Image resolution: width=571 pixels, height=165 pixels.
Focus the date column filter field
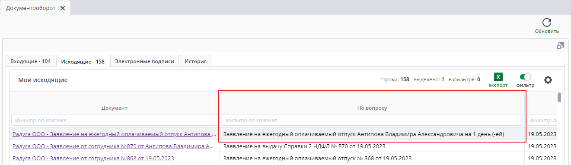pyautogui.click(x=542, y=120)
